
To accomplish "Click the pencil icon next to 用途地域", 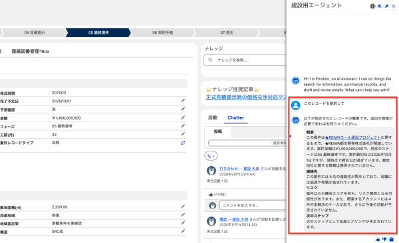I will point(183,215).
